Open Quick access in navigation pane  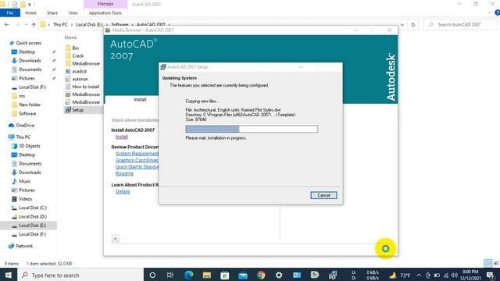click(x=28, y=43)
